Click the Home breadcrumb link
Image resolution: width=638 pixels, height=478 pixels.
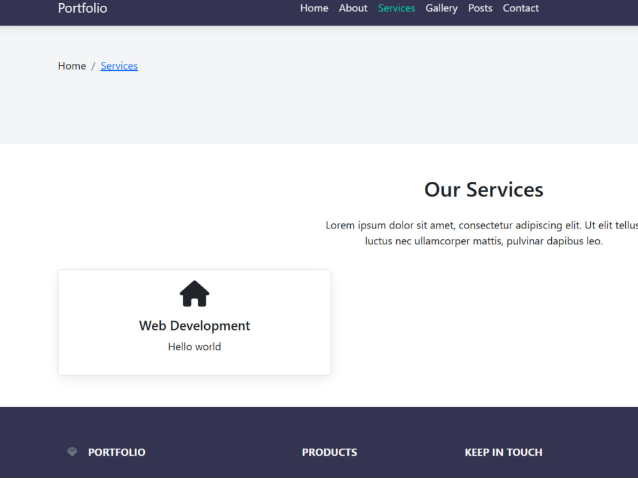tap(71, 66)
